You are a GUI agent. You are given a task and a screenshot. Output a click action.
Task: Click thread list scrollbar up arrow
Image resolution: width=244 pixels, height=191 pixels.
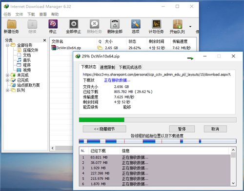pyautogui.click(x=233, y=150)
